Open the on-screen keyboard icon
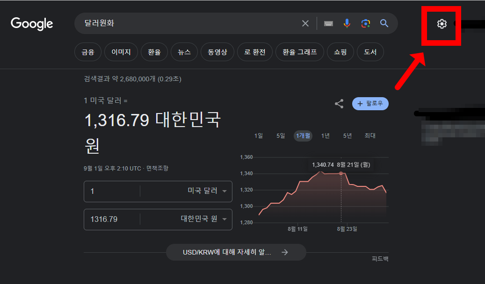Image resolution: width=485 pixels, height=284 pixels. tap(328, 23)
